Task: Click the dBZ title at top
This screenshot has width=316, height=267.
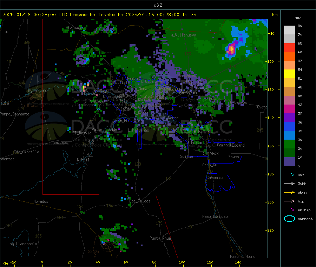Action: 158,5
